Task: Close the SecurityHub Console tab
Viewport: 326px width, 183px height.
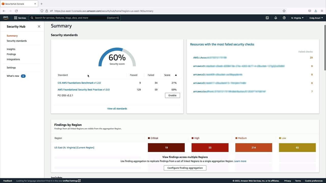Action: point(35,4)
